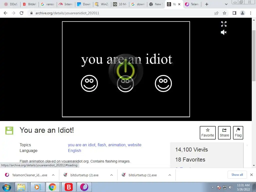Screen dimensions: 256x192
Task: Open the 'animation' topic link
Action: [117, 145]
